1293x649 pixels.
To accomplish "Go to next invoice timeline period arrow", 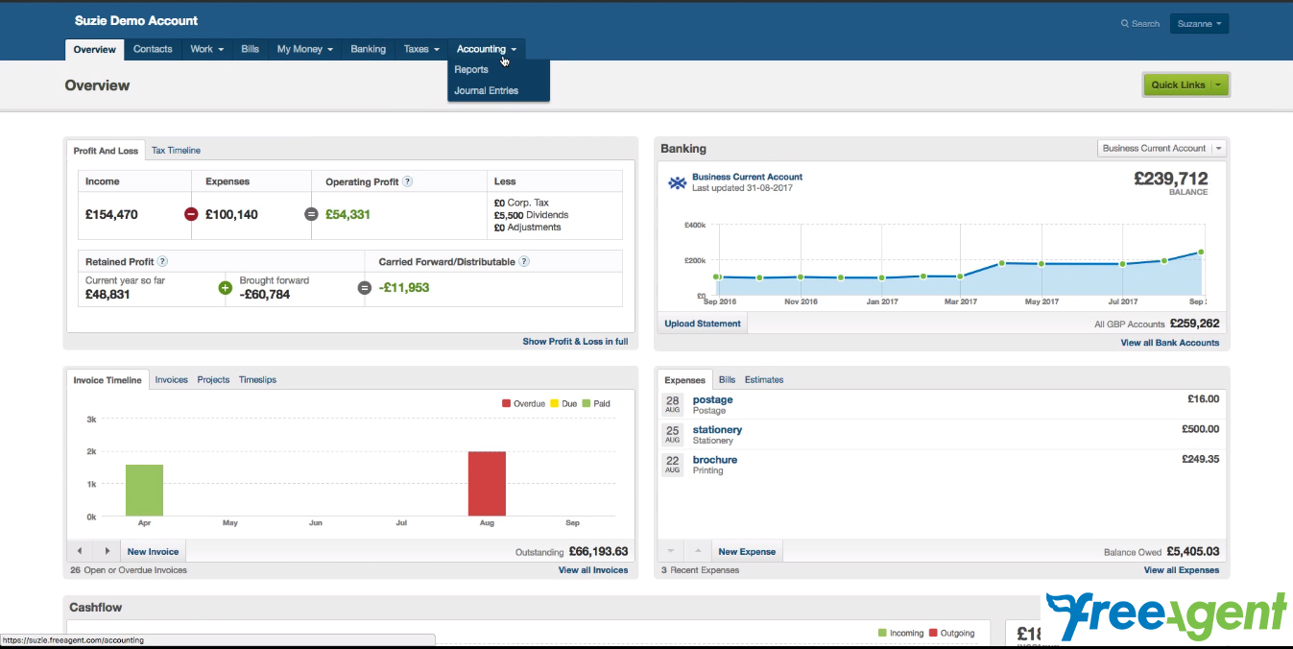I will coord(108,551).
